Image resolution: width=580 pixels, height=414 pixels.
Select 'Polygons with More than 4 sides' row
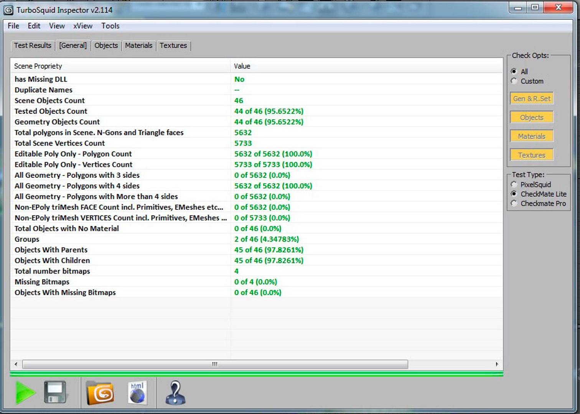point(257,197)
